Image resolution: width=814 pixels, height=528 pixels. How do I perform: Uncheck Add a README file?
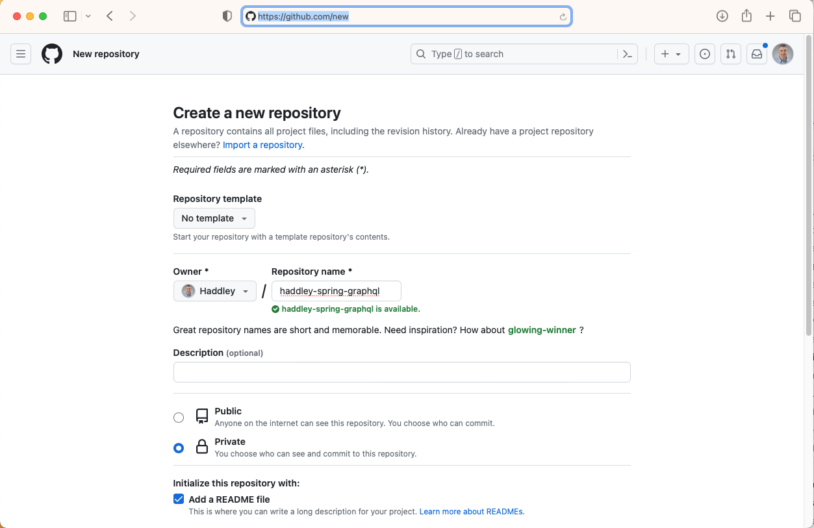[179, 499]
